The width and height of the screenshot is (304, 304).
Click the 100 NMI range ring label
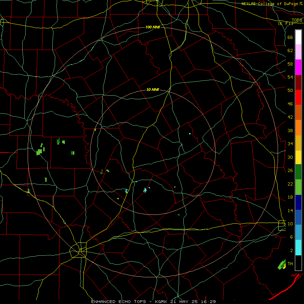tap(153, 27)
